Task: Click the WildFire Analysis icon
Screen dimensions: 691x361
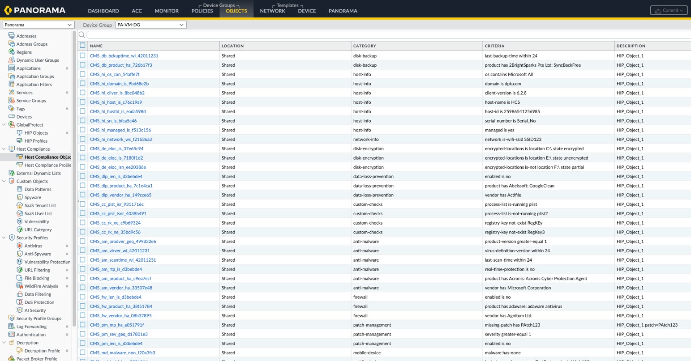Action: click(20, 286)
